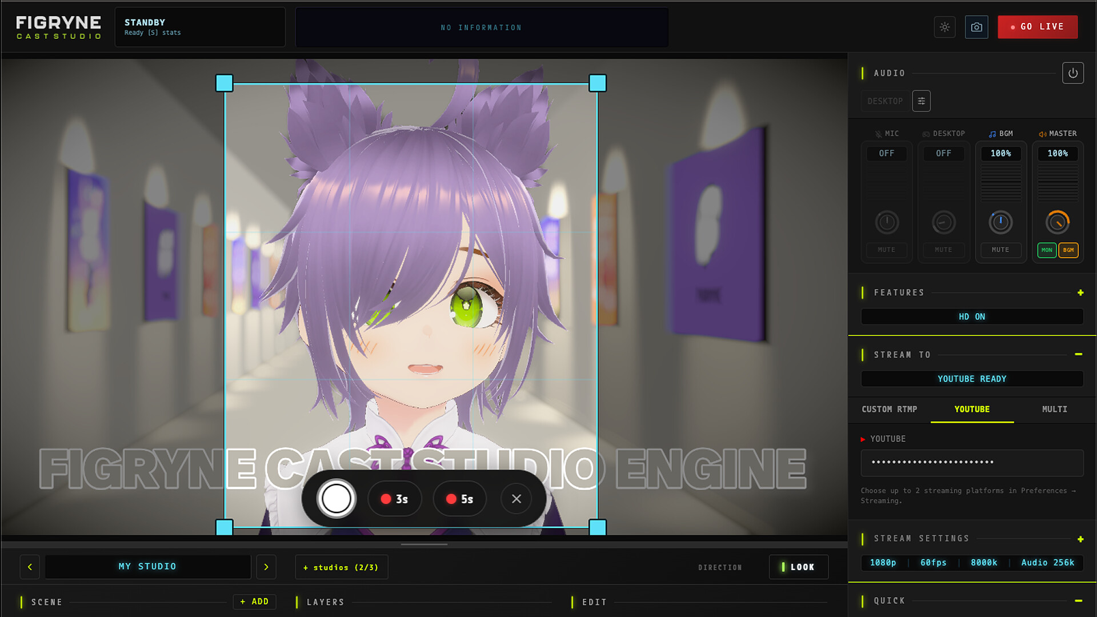1097x617 pixels.
Task: Switch to the YOUTUBE tab
Action: click(x=972, y=409)
